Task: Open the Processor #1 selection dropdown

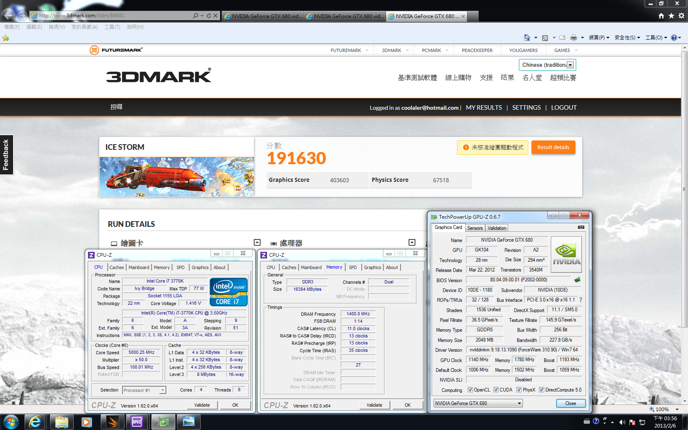Action: [x=144, y=390]
